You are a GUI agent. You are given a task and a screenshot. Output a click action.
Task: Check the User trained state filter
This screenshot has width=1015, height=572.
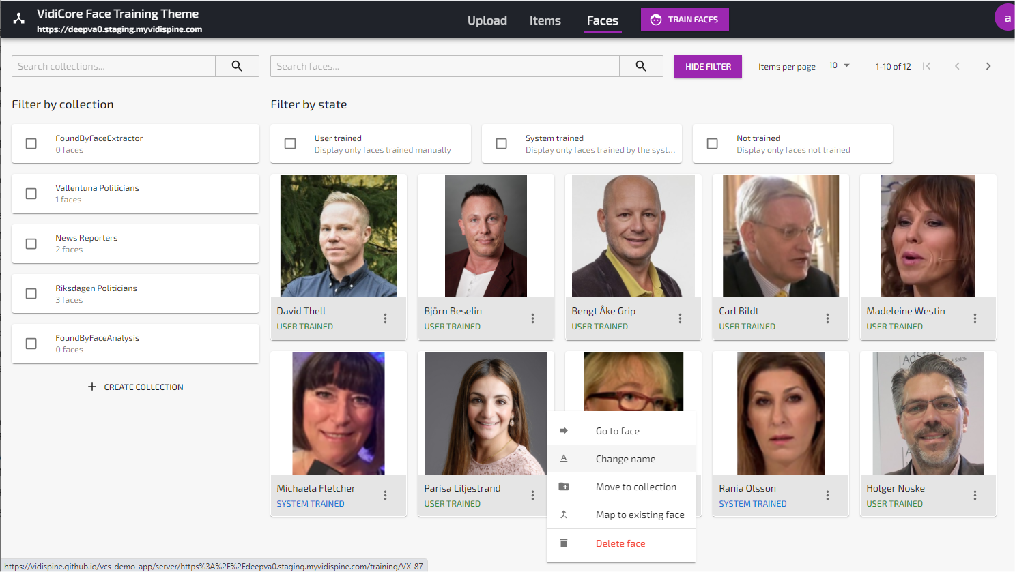290,144
